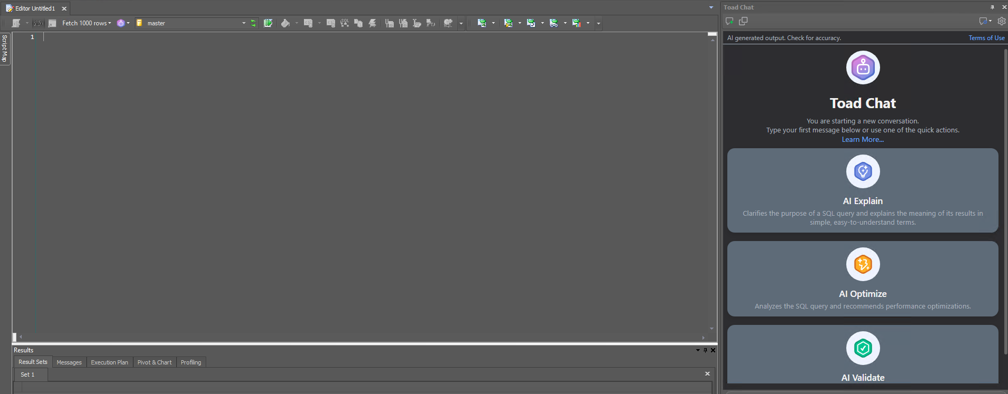Choose the AI Validate quick action
Viewport: 1008px width, 394px height.
[863, 354]
